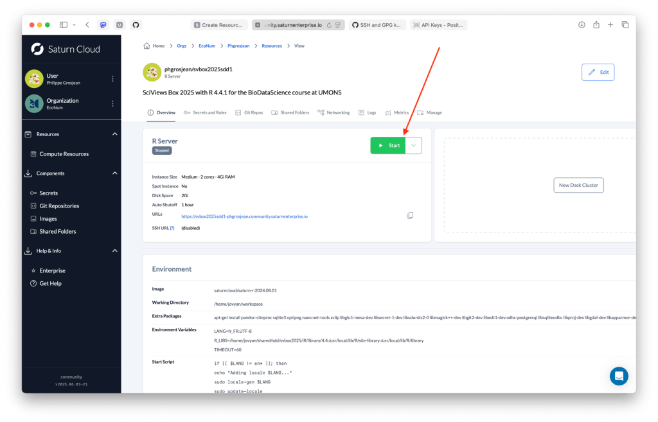Viewport: 658px width, 422px height.
Task: Go to the Orgs breadcrumb
Action: pos(181,46)
